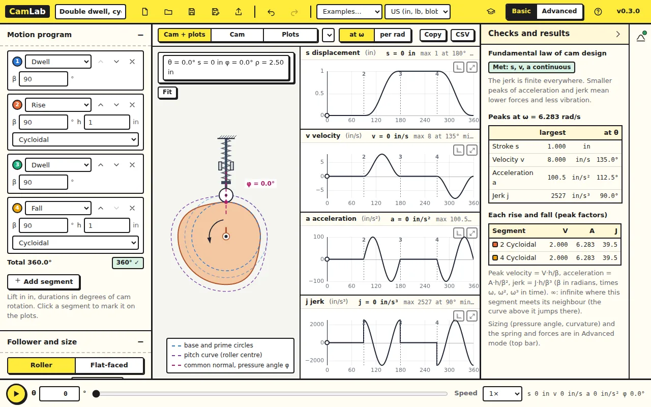Open the view options chevron beside Plots
The height and width of the screenshot is (407, 651).
point(328,35)
